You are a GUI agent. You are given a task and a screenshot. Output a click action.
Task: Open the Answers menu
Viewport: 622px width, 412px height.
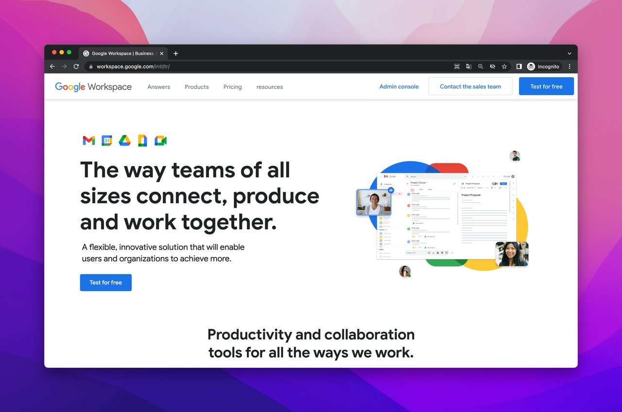pyautogui.click(x=159, y=87)
